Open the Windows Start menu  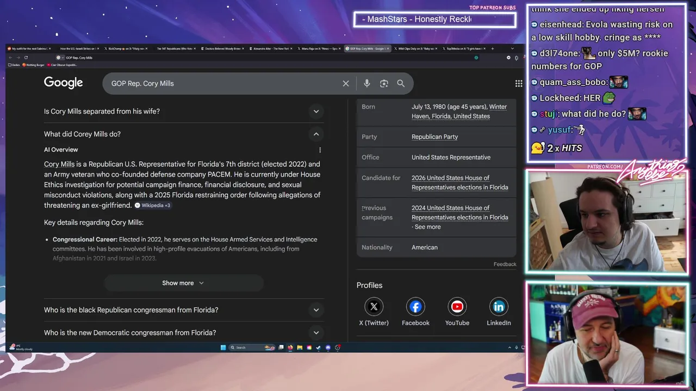click(x=223, y=348)
